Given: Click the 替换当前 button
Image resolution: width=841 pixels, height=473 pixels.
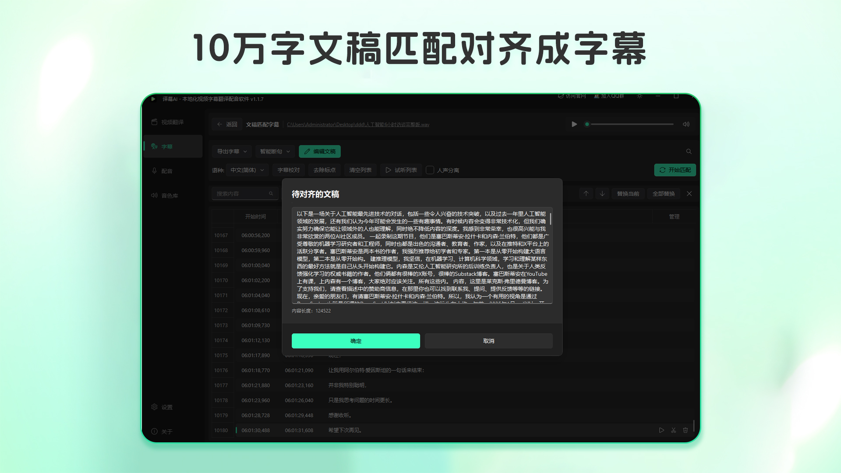Looking at the screenshot, I should 628,194.
